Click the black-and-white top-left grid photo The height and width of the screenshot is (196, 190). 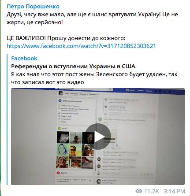(63, 137)
